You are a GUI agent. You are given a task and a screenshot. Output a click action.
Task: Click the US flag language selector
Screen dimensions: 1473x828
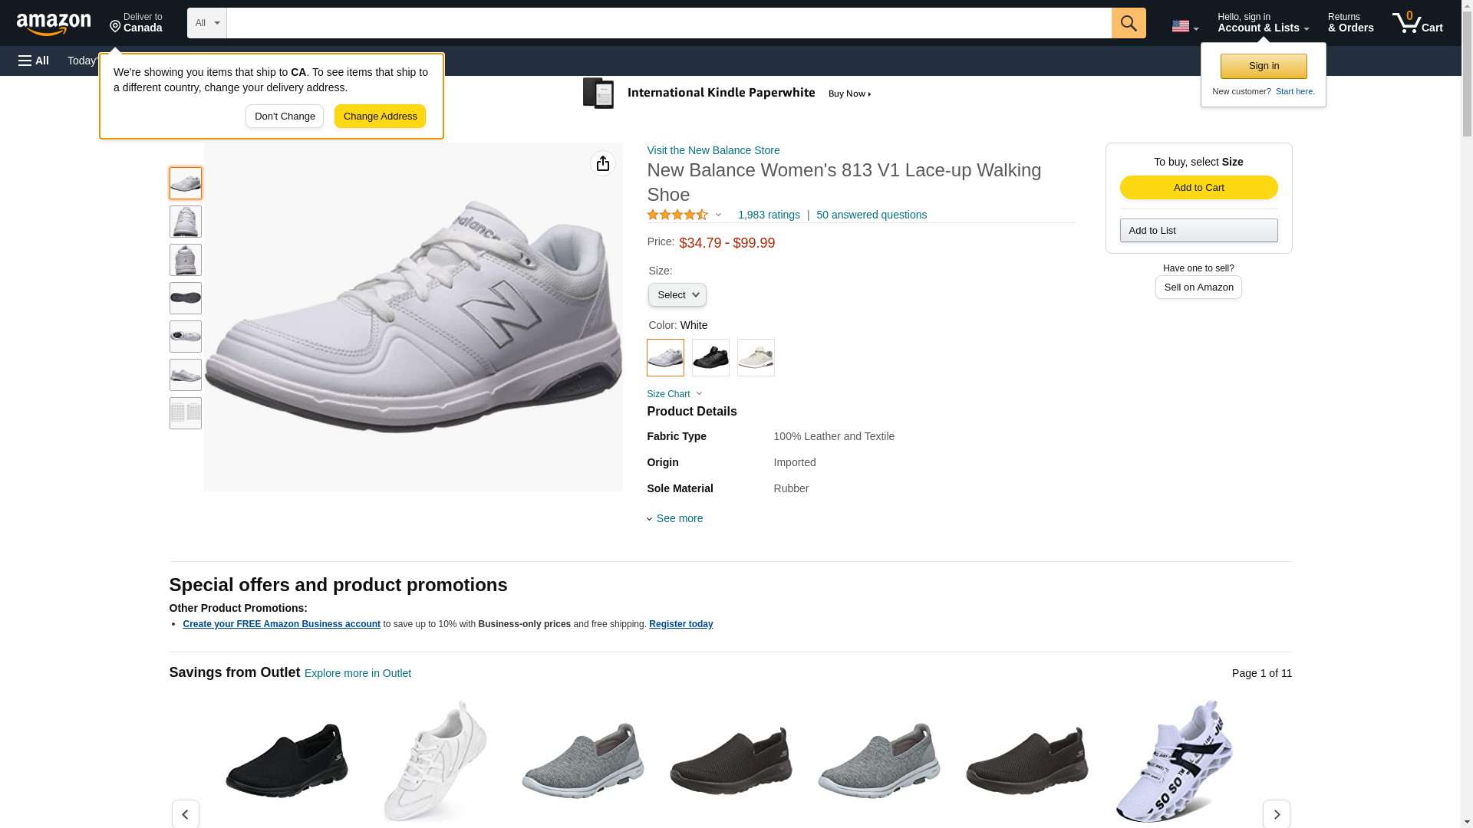(x=1184, y=26)
